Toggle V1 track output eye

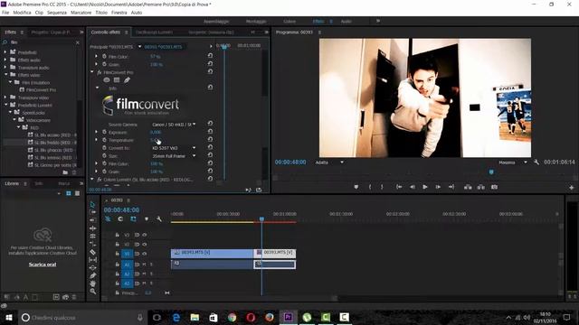[x=145, y=254]
